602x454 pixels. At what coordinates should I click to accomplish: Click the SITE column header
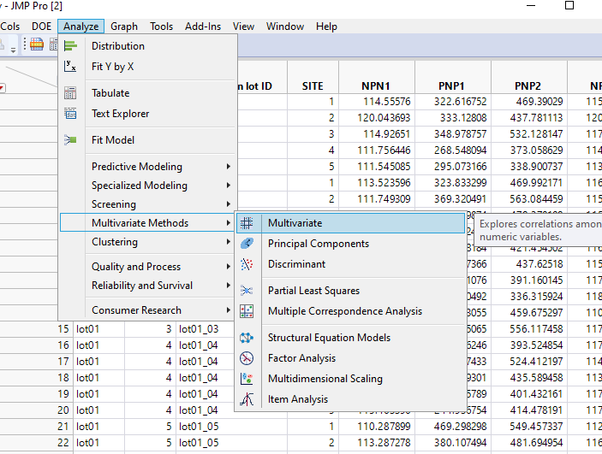[313, 86]
